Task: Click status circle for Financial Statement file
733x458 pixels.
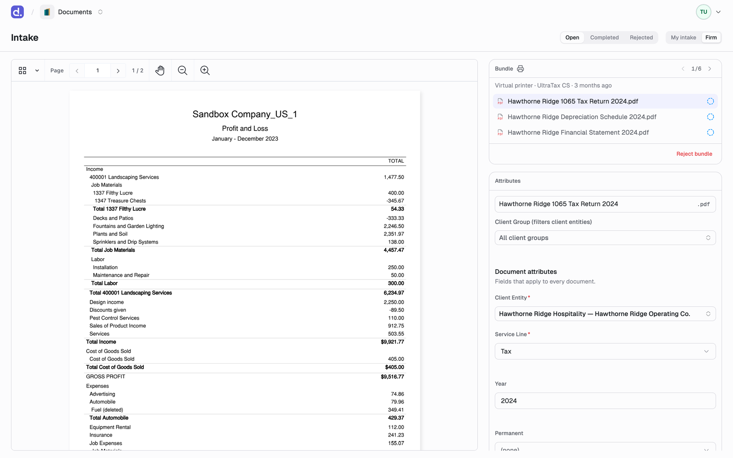Action: coord(711,132)
